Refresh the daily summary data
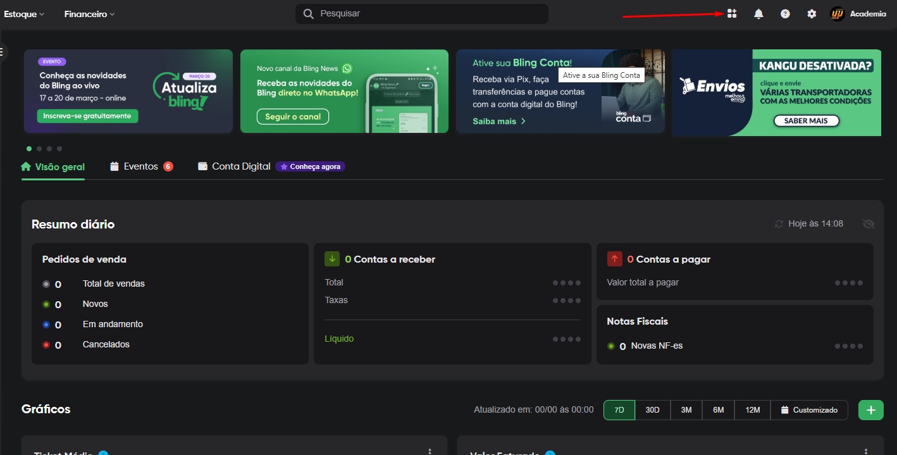This screenshot has height=455, width=897. (779, 224)
